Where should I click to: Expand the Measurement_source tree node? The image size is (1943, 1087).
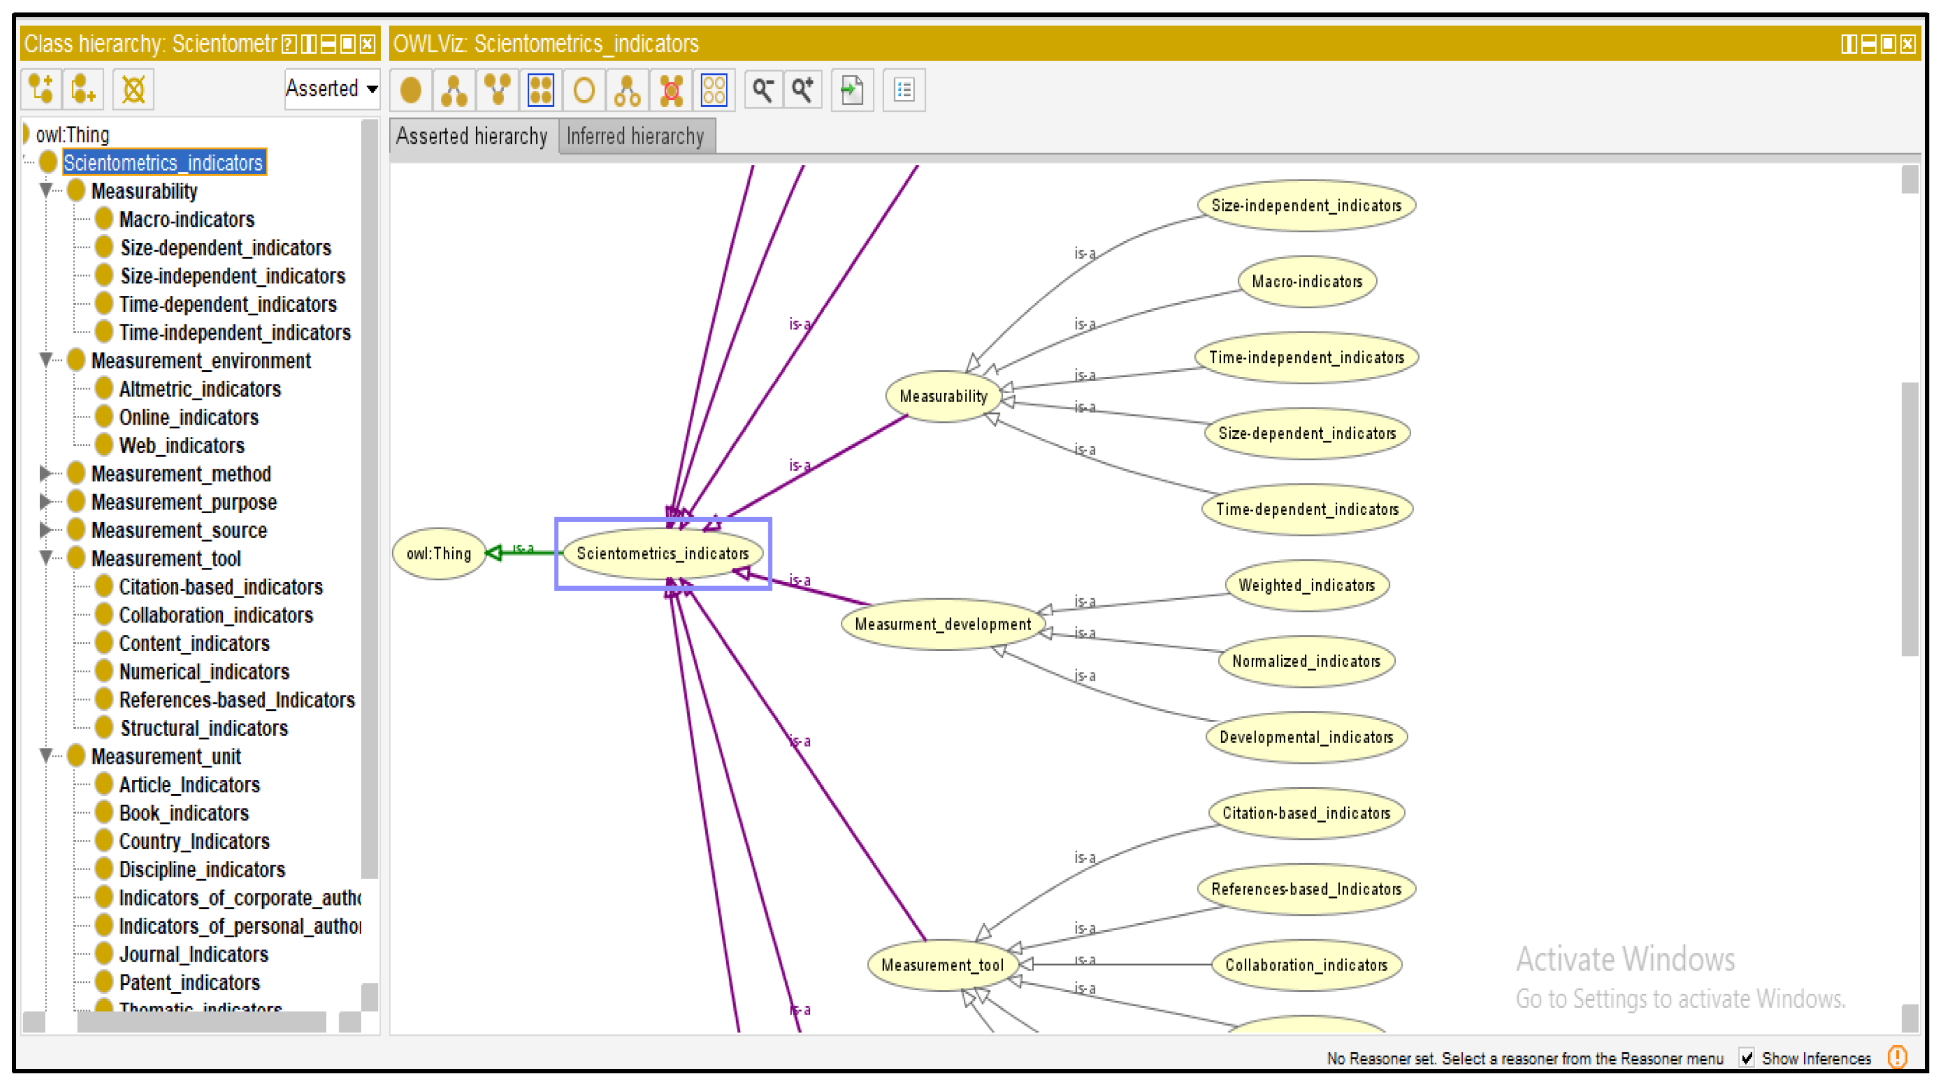click(x=45, y=530)
